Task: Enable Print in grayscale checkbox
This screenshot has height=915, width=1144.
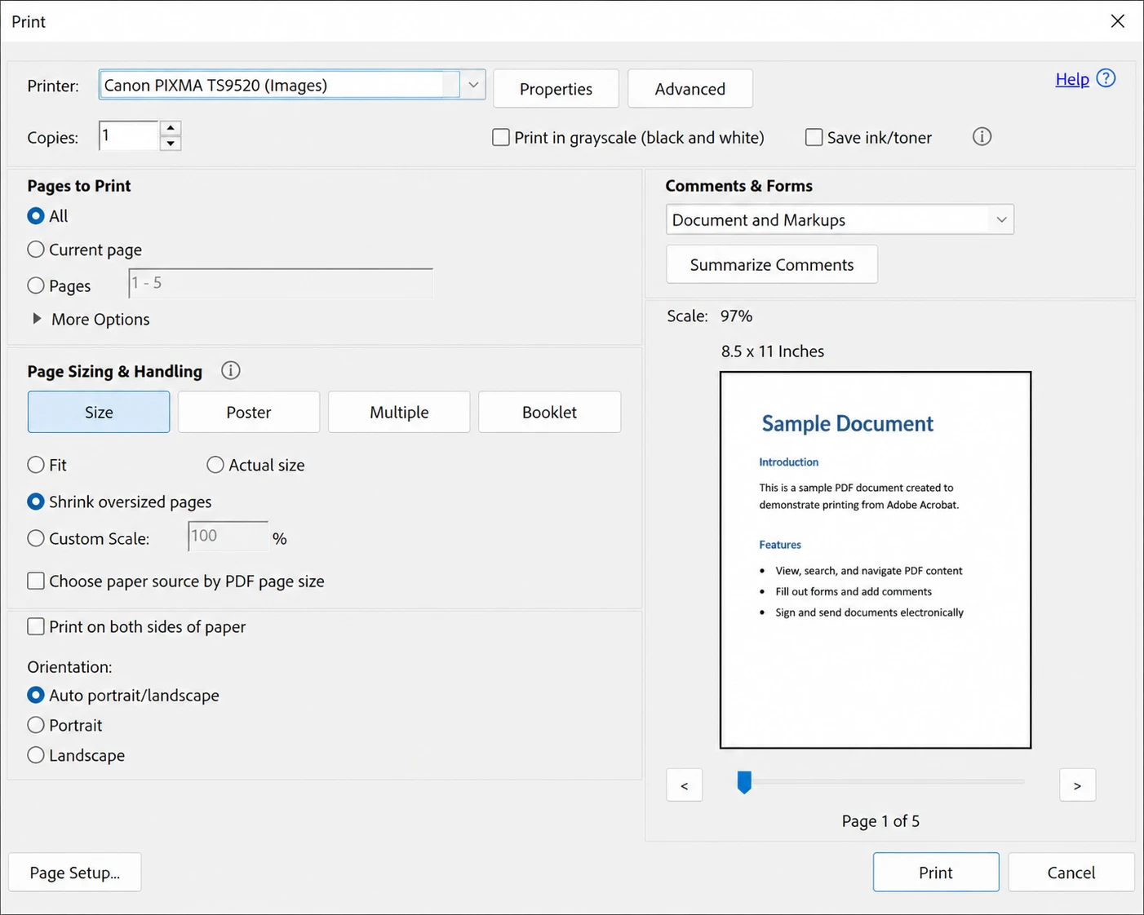Action: click(501, 137)
